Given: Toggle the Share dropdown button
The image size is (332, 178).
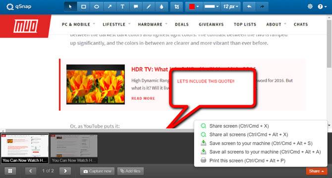Looking at the screenshot, I should tap(317, 171).
